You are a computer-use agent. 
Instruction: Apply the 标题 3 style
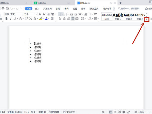[x=140, y=16]
